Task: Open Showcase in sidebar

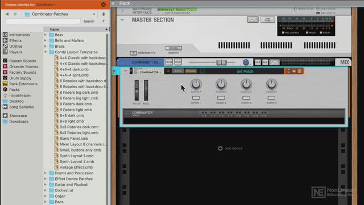Action: coord(18,115)
